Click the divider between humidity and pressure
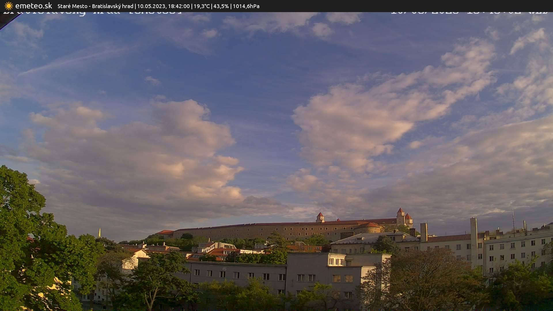Screen dimensions: 553x311 tap(230, 6)
